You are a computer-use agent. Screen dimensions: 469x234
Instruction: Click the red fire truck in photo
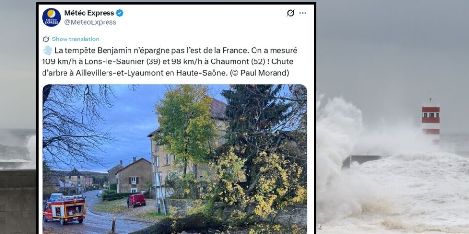(64, 210)
